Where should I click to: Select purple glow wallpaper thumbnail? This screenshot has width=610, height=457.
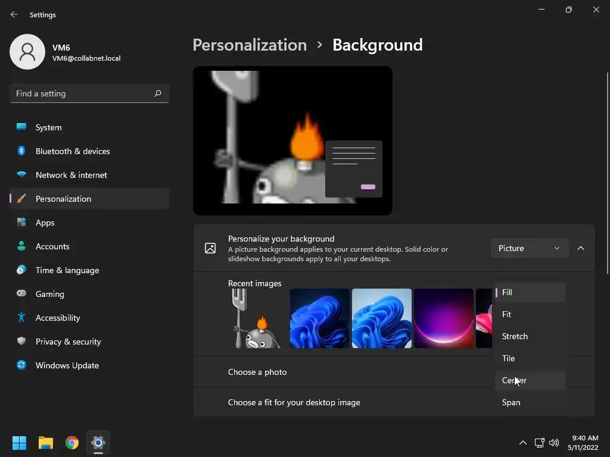point(444,318)
